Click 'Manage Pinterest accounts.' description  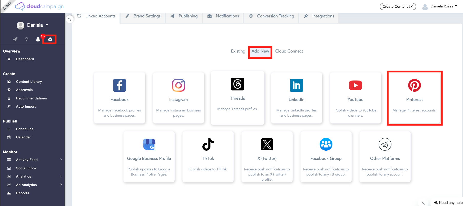(415, 110)
